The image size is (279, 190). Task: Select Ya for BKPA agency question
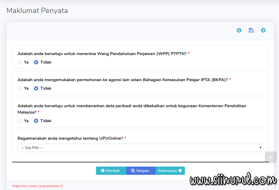(20, 88)
